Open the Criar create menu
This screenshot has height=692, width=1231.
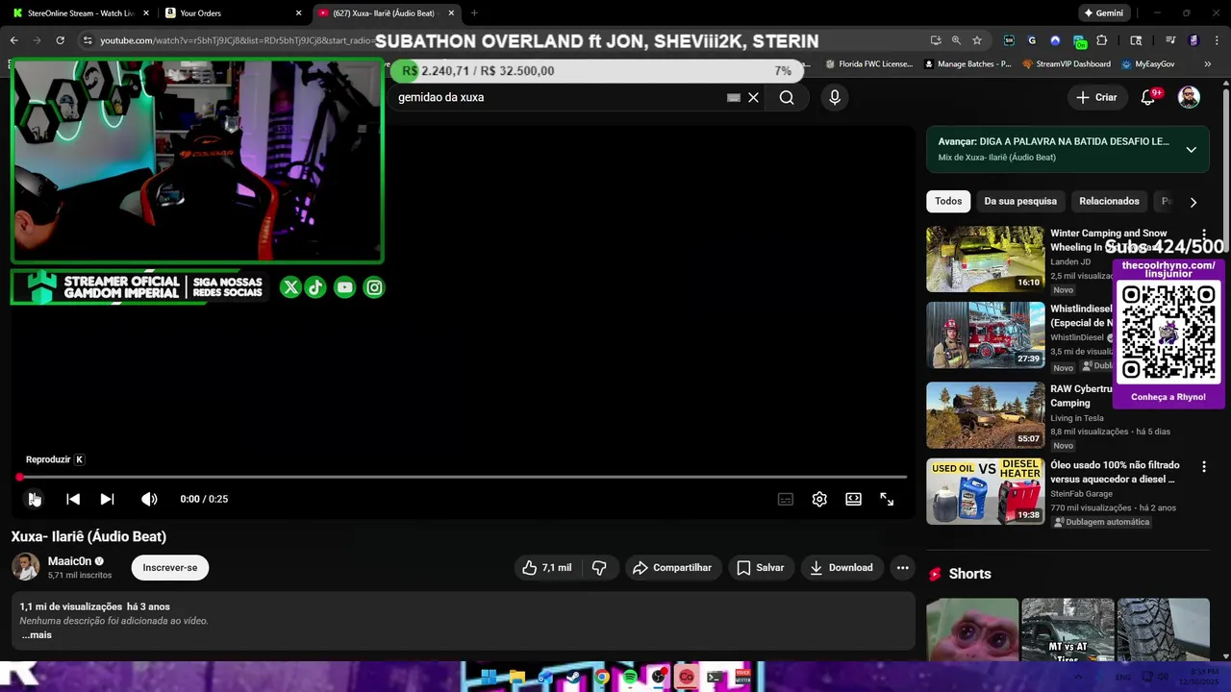tap(1096, 97)
